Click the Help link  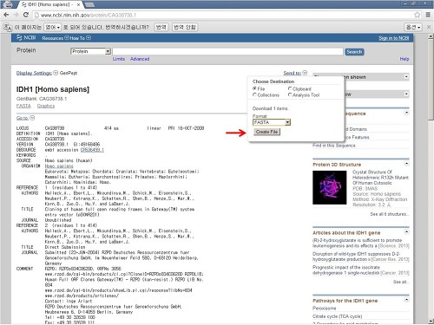[404, 59]
